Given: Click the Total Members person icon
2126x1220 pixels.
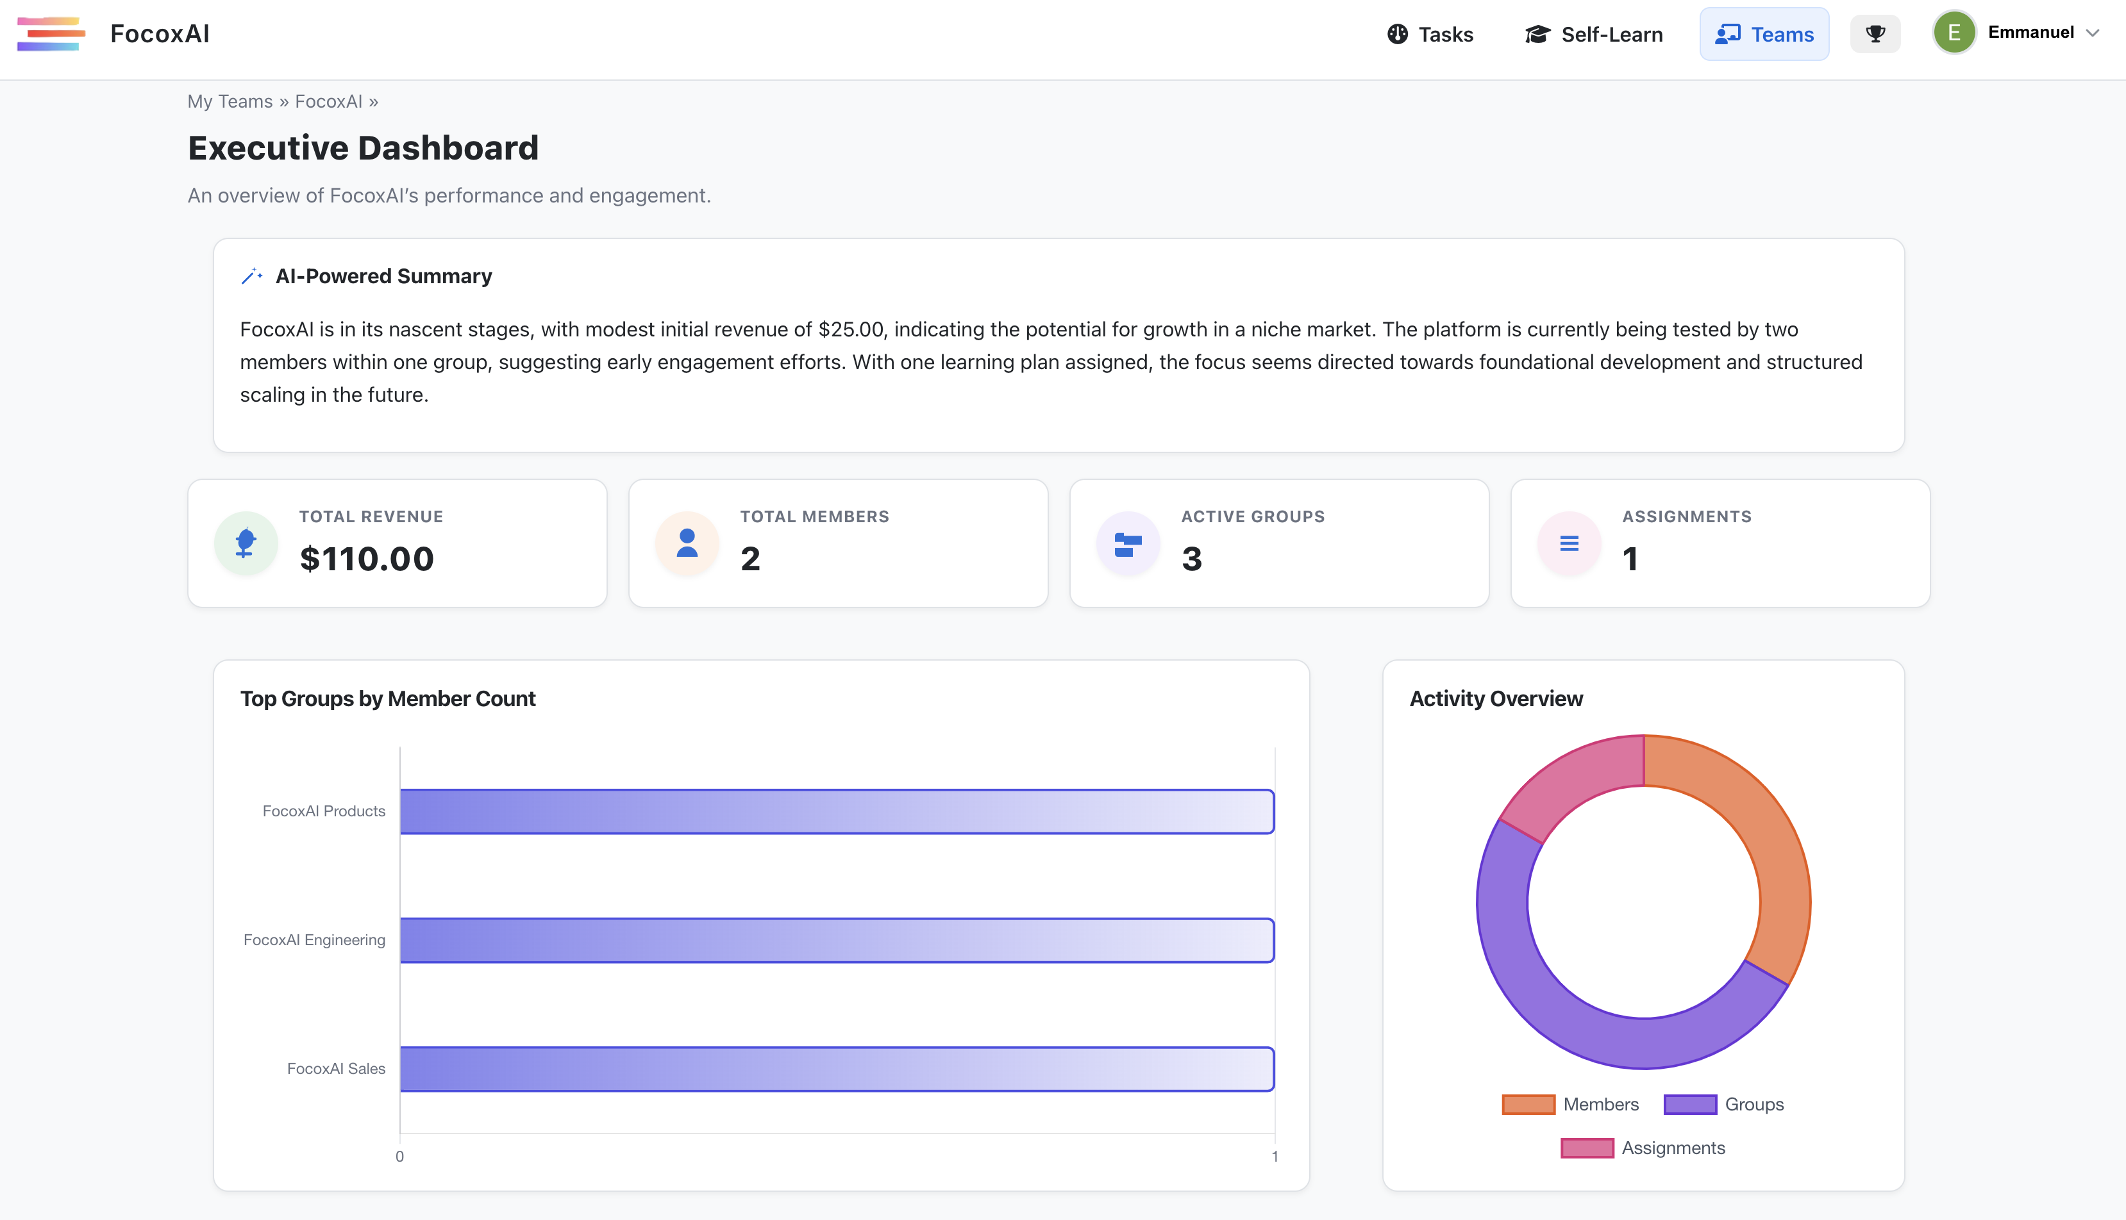Looking at the screenshot, I should click(686, 543).
